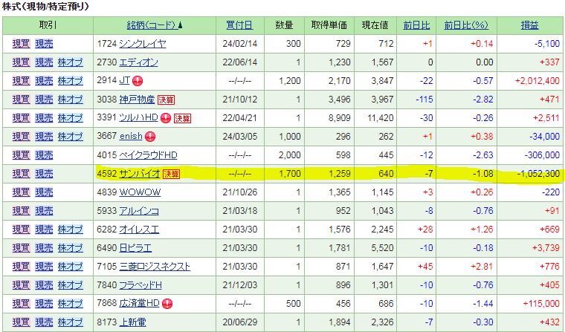Click the 決算 badge next to 神戸物産

click(166, 100)
